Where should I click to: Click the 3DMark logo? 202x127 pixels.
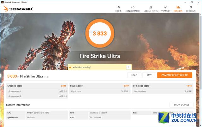(x=18, y=9)
